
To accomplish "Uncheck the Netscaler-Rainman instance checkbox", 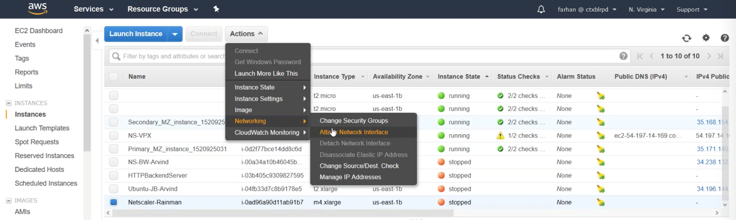I will (x=114, y=202).
